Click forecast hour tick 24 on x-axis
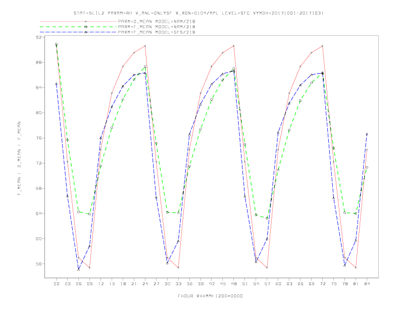 [145, 284]
